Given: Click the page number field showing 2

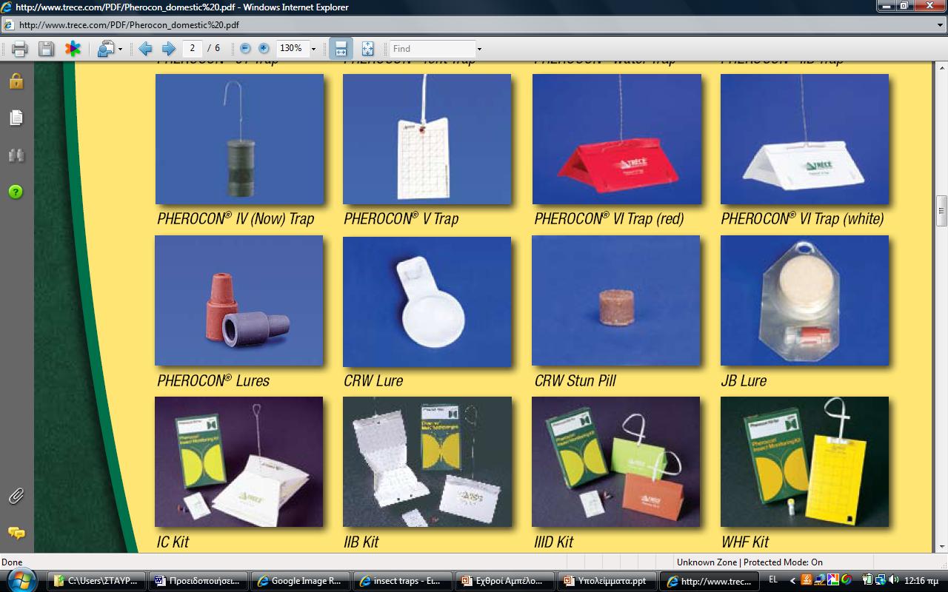Looking at the screenshot, I should (x=193, y=48).
